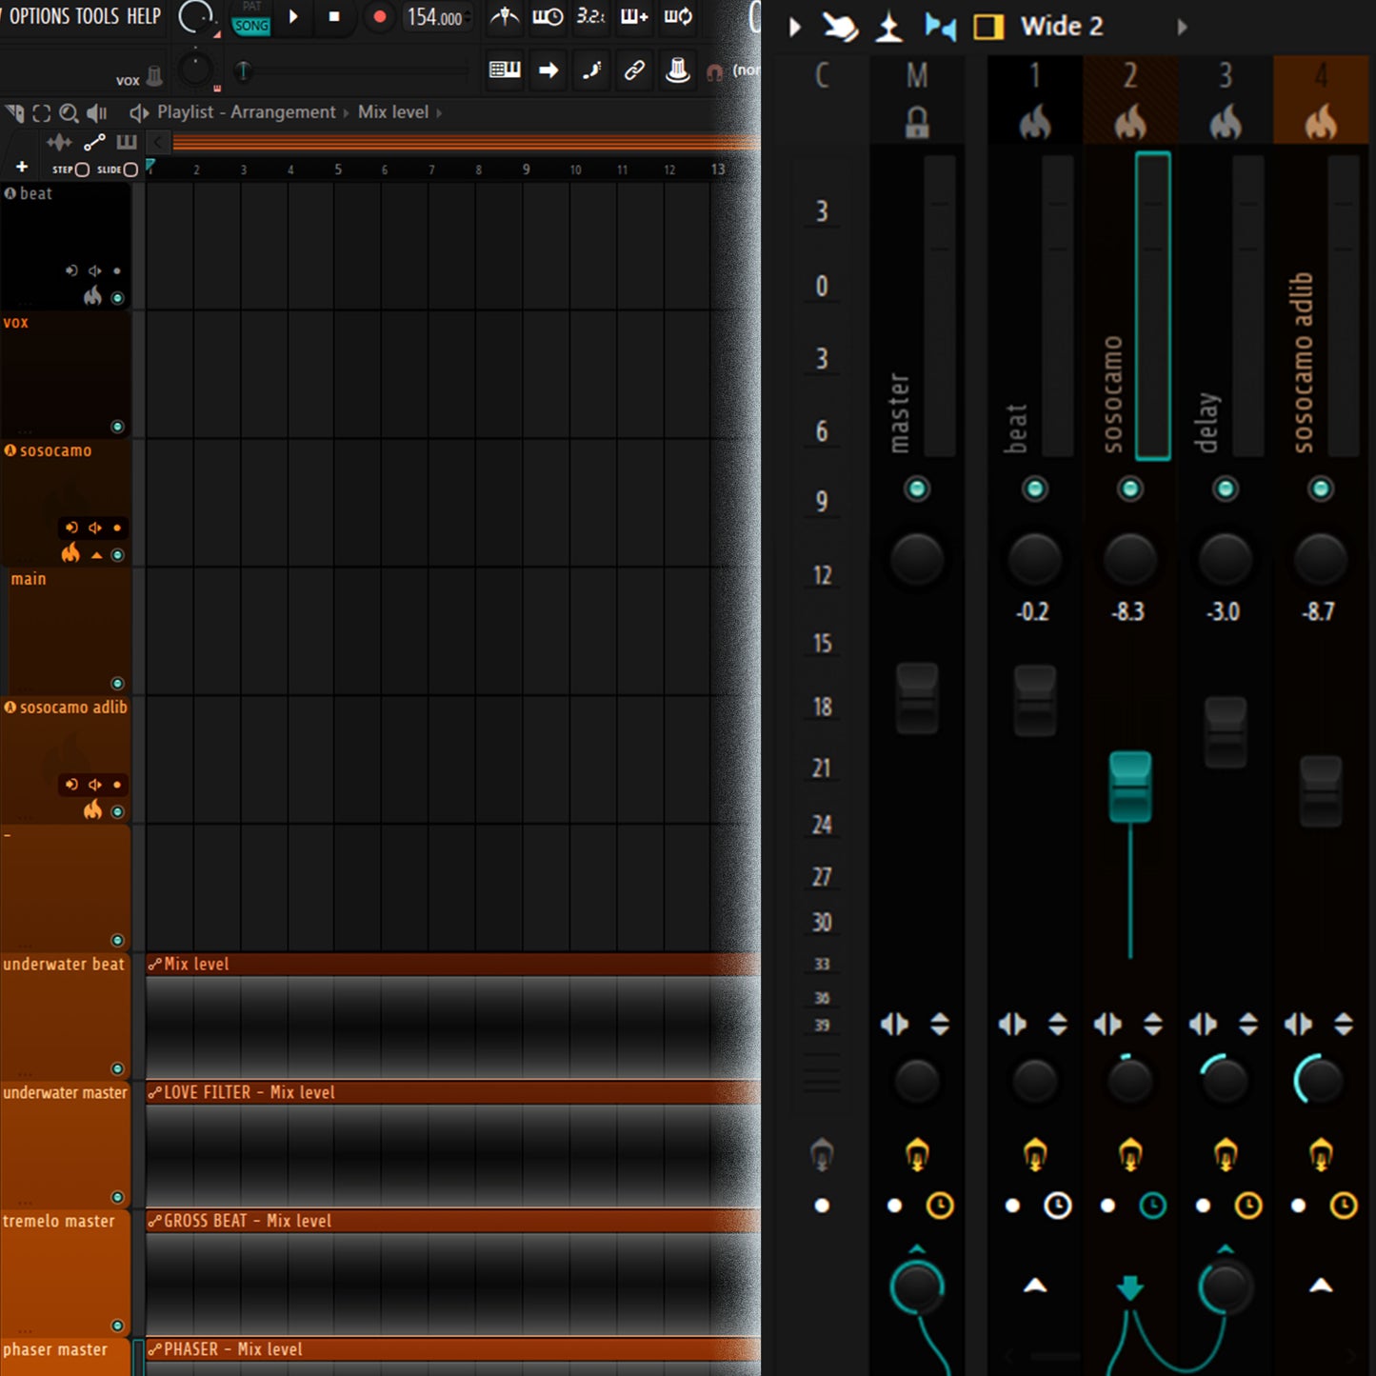Click the 154.000 tempo field
The height and width of the screenshot is (1376, 1376).
pos(435,17)
